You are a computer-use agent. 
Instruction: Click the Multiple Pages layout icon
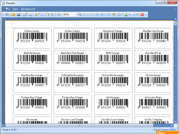click(x=109, y=14)
